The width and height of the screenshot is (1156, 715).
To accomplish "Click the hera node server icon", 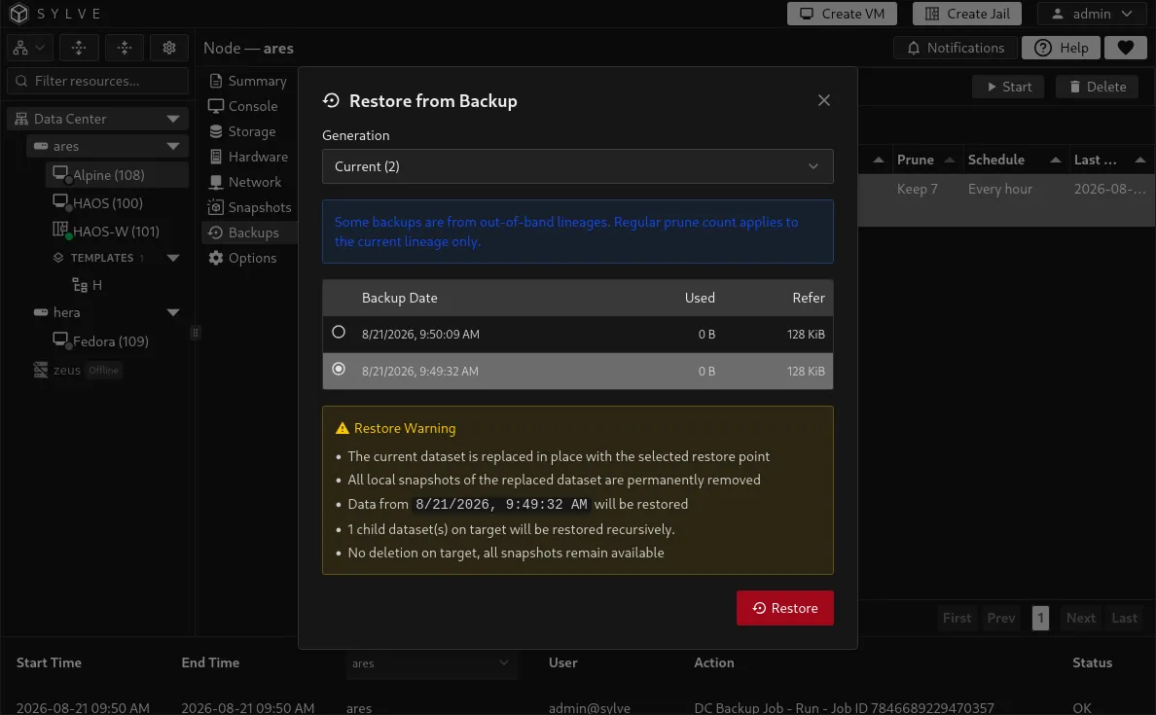I will point(41,312).
